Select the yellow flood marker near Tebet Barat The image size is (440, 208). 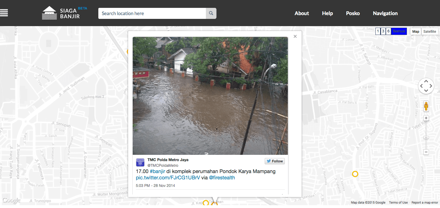pyautogui.click(x=355, y=174)
